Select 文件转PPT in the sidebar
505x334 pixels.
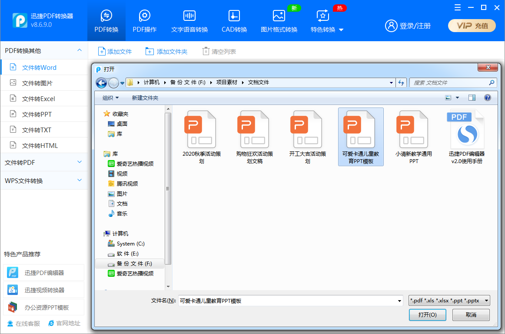coord(44,114)
